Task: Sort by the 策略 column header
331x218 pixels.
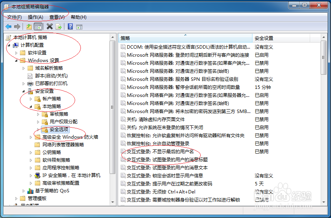Action: 185,38
